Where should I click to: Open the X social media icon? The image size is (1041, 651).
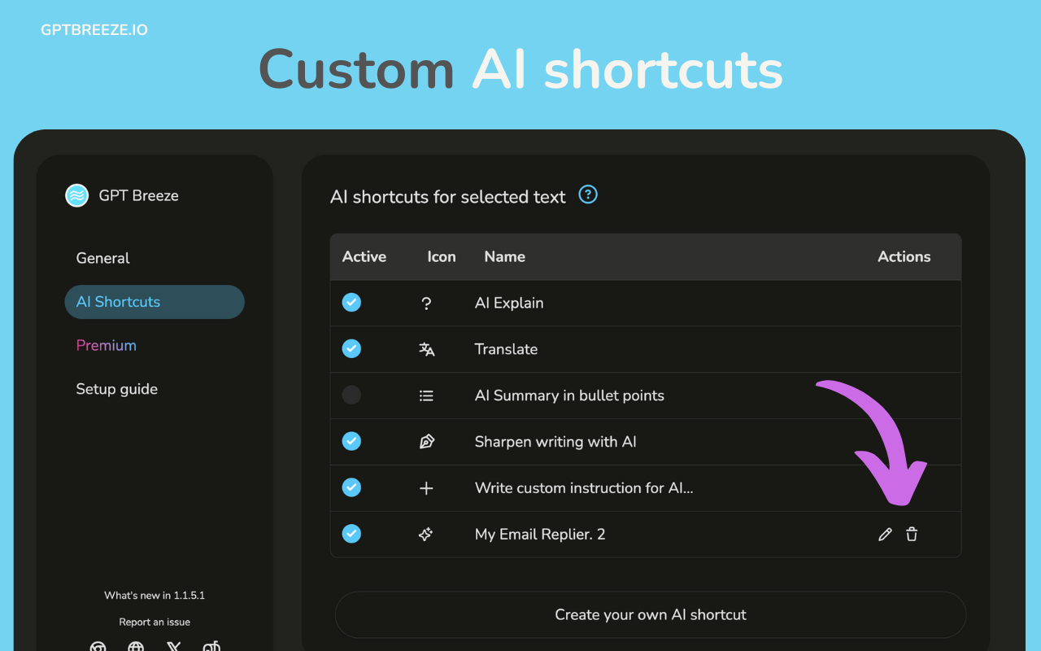(173, 646)
